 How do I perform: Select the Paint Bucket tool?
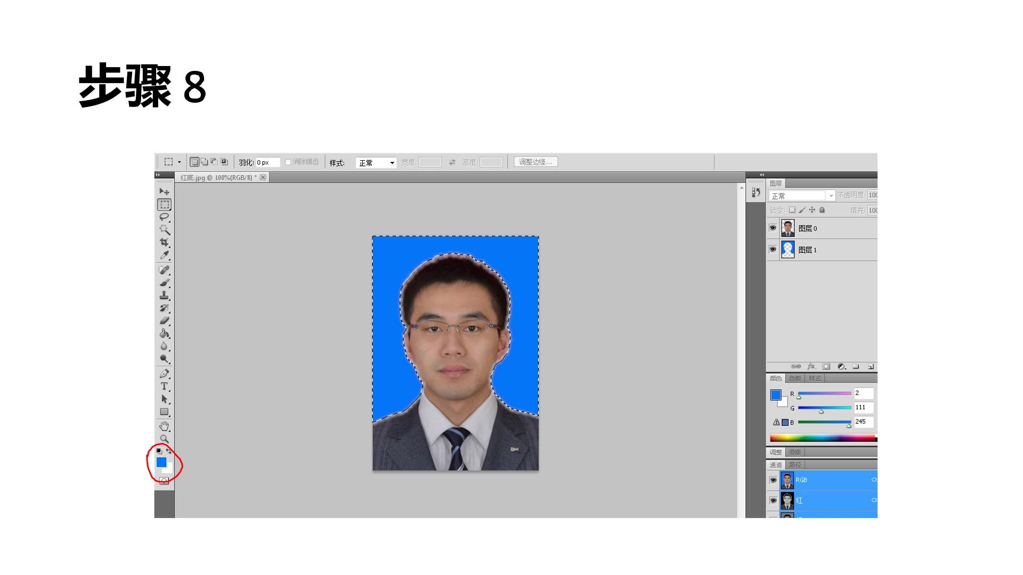pos(164,334)
